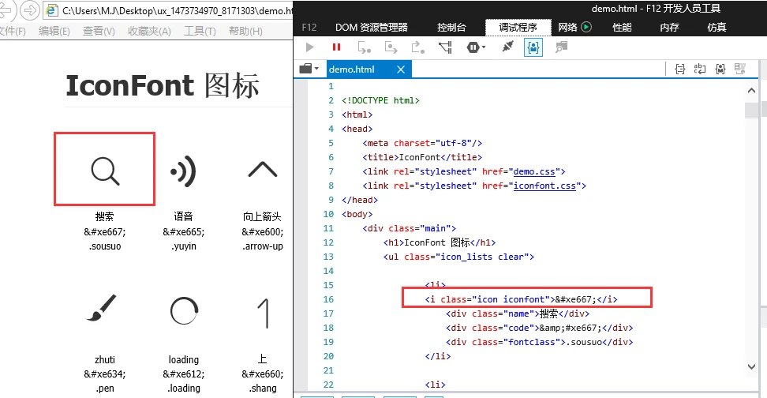Open the F12 help menu label
The width and height of the screenshot is (767, 398).
pos(309,28)
